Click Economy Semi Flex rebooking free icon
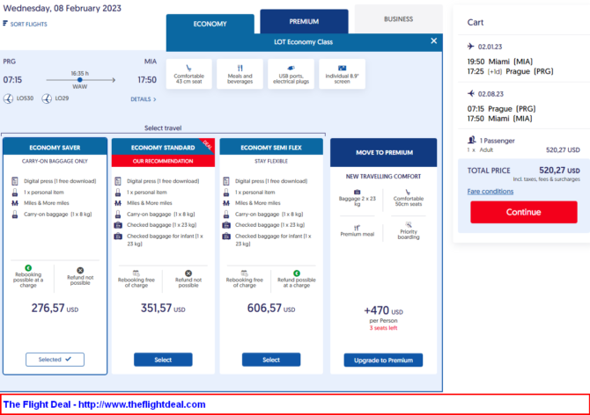The width and height of the screenshot is (590, 415). (x=244, y=273)
